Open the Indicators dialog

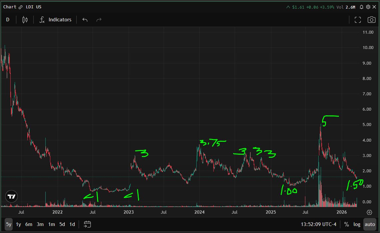(55, 20)
